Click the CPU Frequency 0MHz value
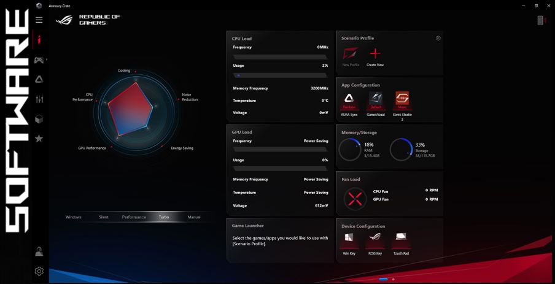555x284 pixels. (323, 47)
